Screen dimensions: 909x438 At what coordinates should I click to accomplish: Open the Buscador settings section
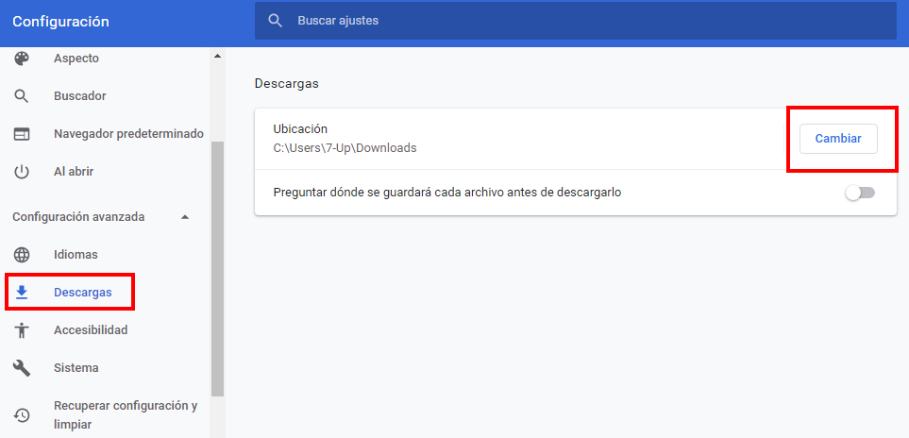pyautogui.click(x=80, y=96)
